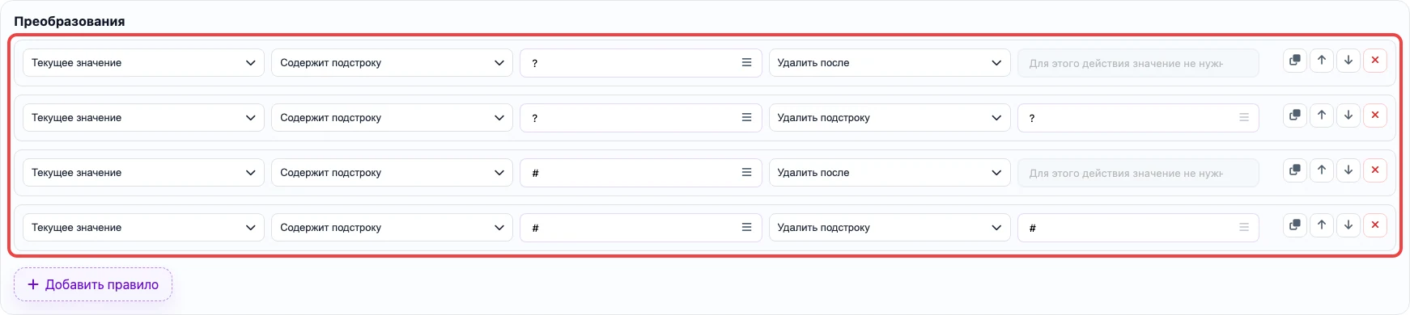Click menu icon in '#' value field after Удалить подстроку

coord(1244,227)
